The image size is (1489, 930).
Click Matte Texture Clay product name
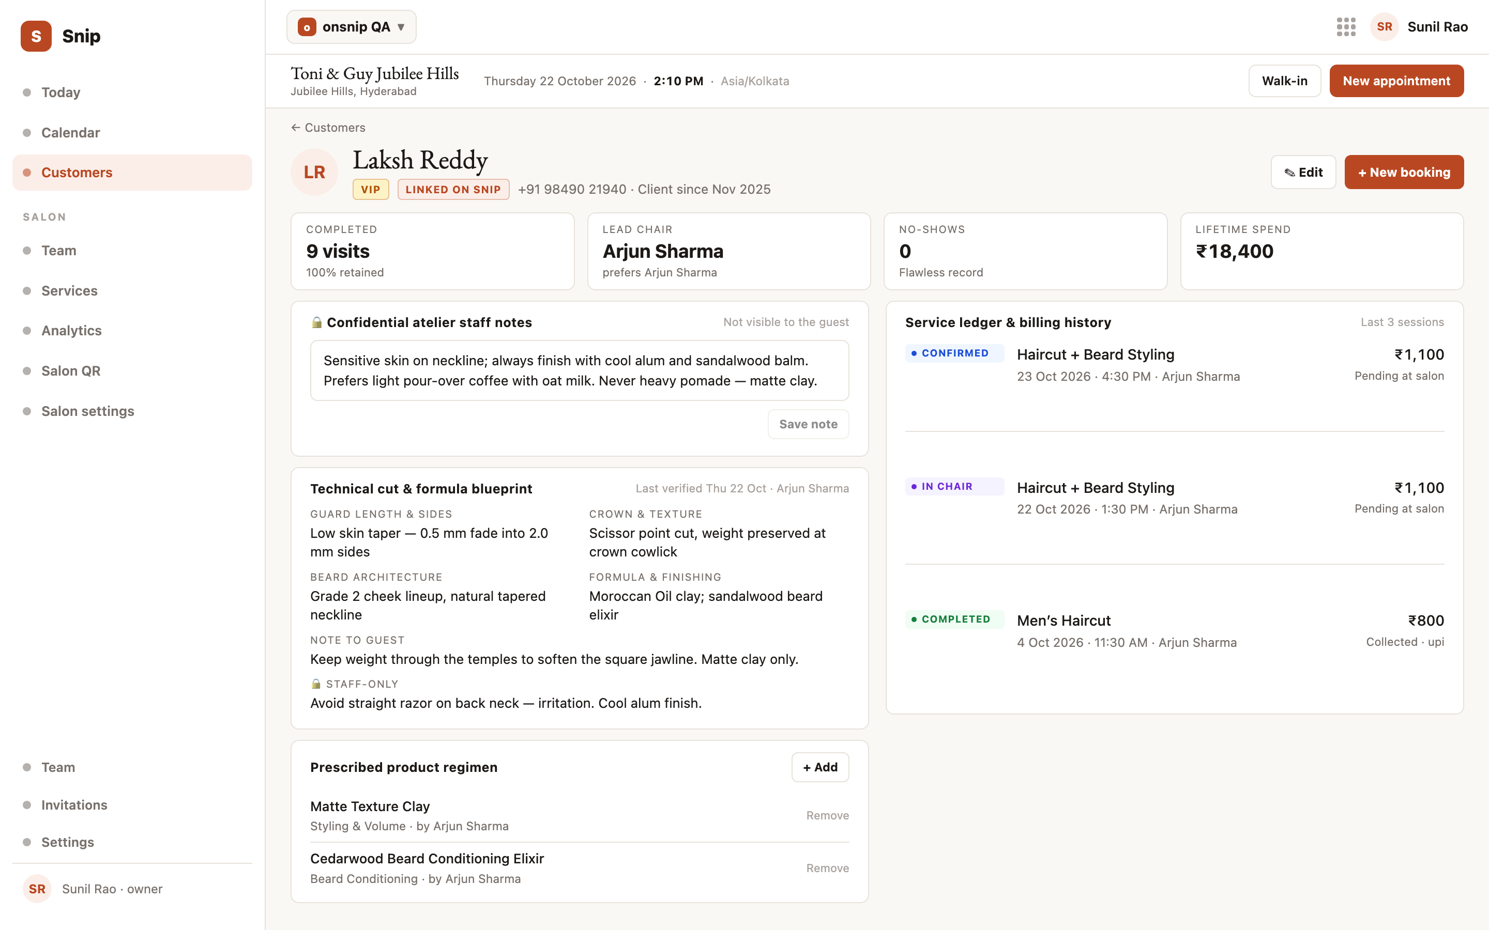(370, 807)
